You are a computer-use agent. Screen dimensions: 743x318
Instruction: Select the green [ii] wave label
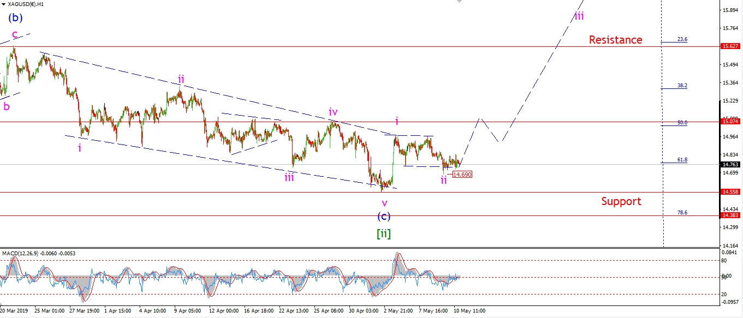pyautogui.click(x=384, y=234)
